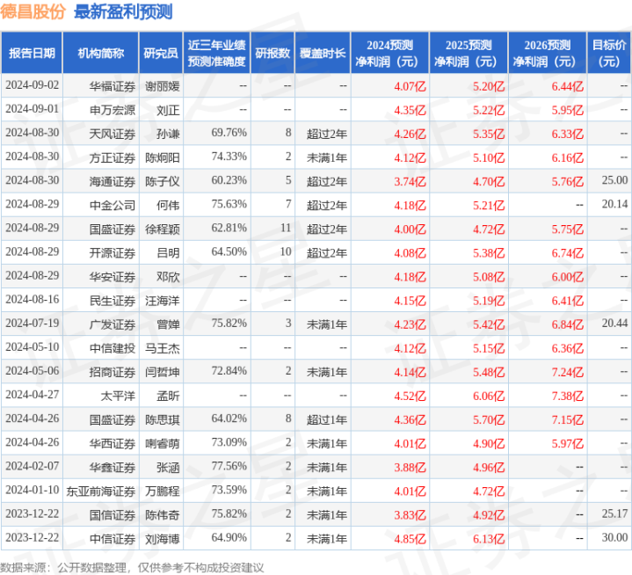Click researcher 刘正
The width and height of the screenshot is (632, 575).
[x=168, y=110]
